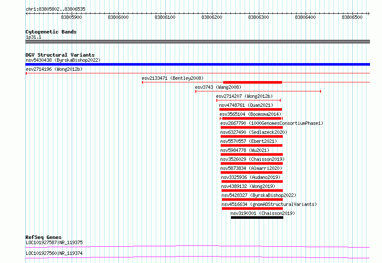Click the gray 1p31.1 cytogenetic band bar

coord(197,42)
